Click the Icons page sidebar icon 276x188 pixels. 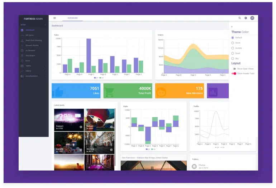coord(22,61)
